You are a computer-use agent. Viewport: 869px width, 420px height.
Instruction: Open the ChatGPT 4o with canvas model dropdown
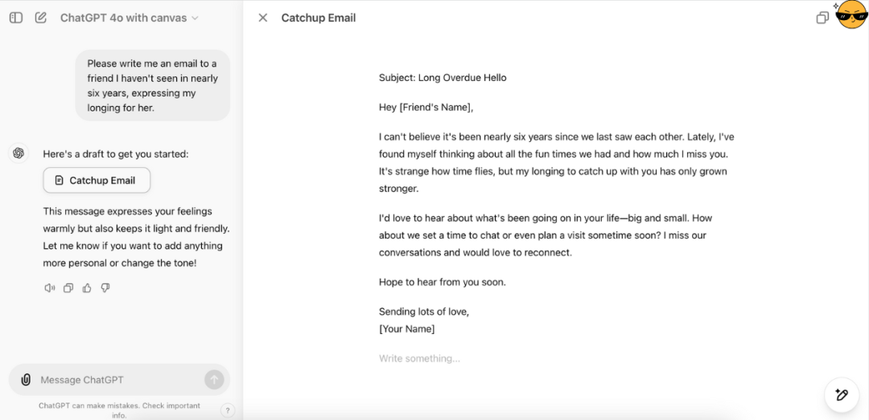[129, 18]
